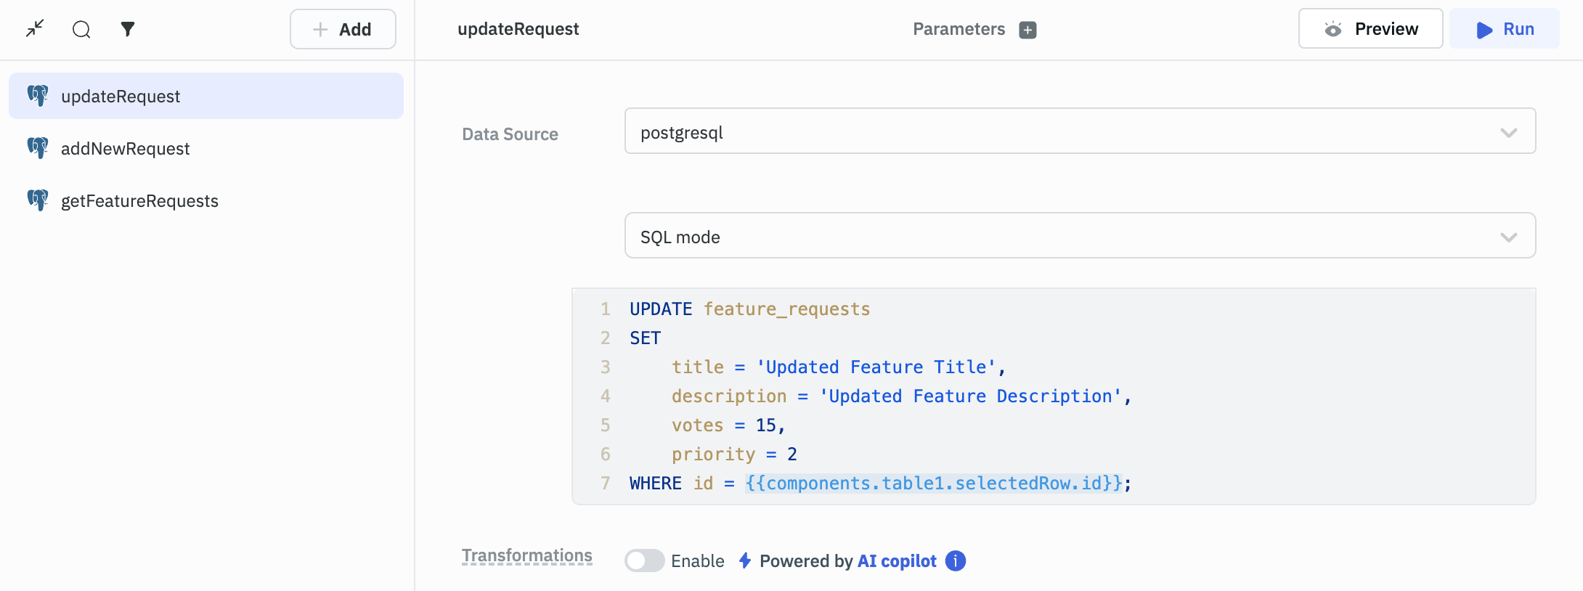Select the addNewRequest query

click(x=125, y=149)
